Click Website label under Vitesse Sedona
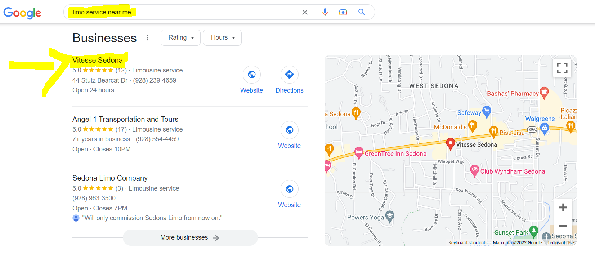The height and width of the screenshot is (254, 595). coord(252,90)
